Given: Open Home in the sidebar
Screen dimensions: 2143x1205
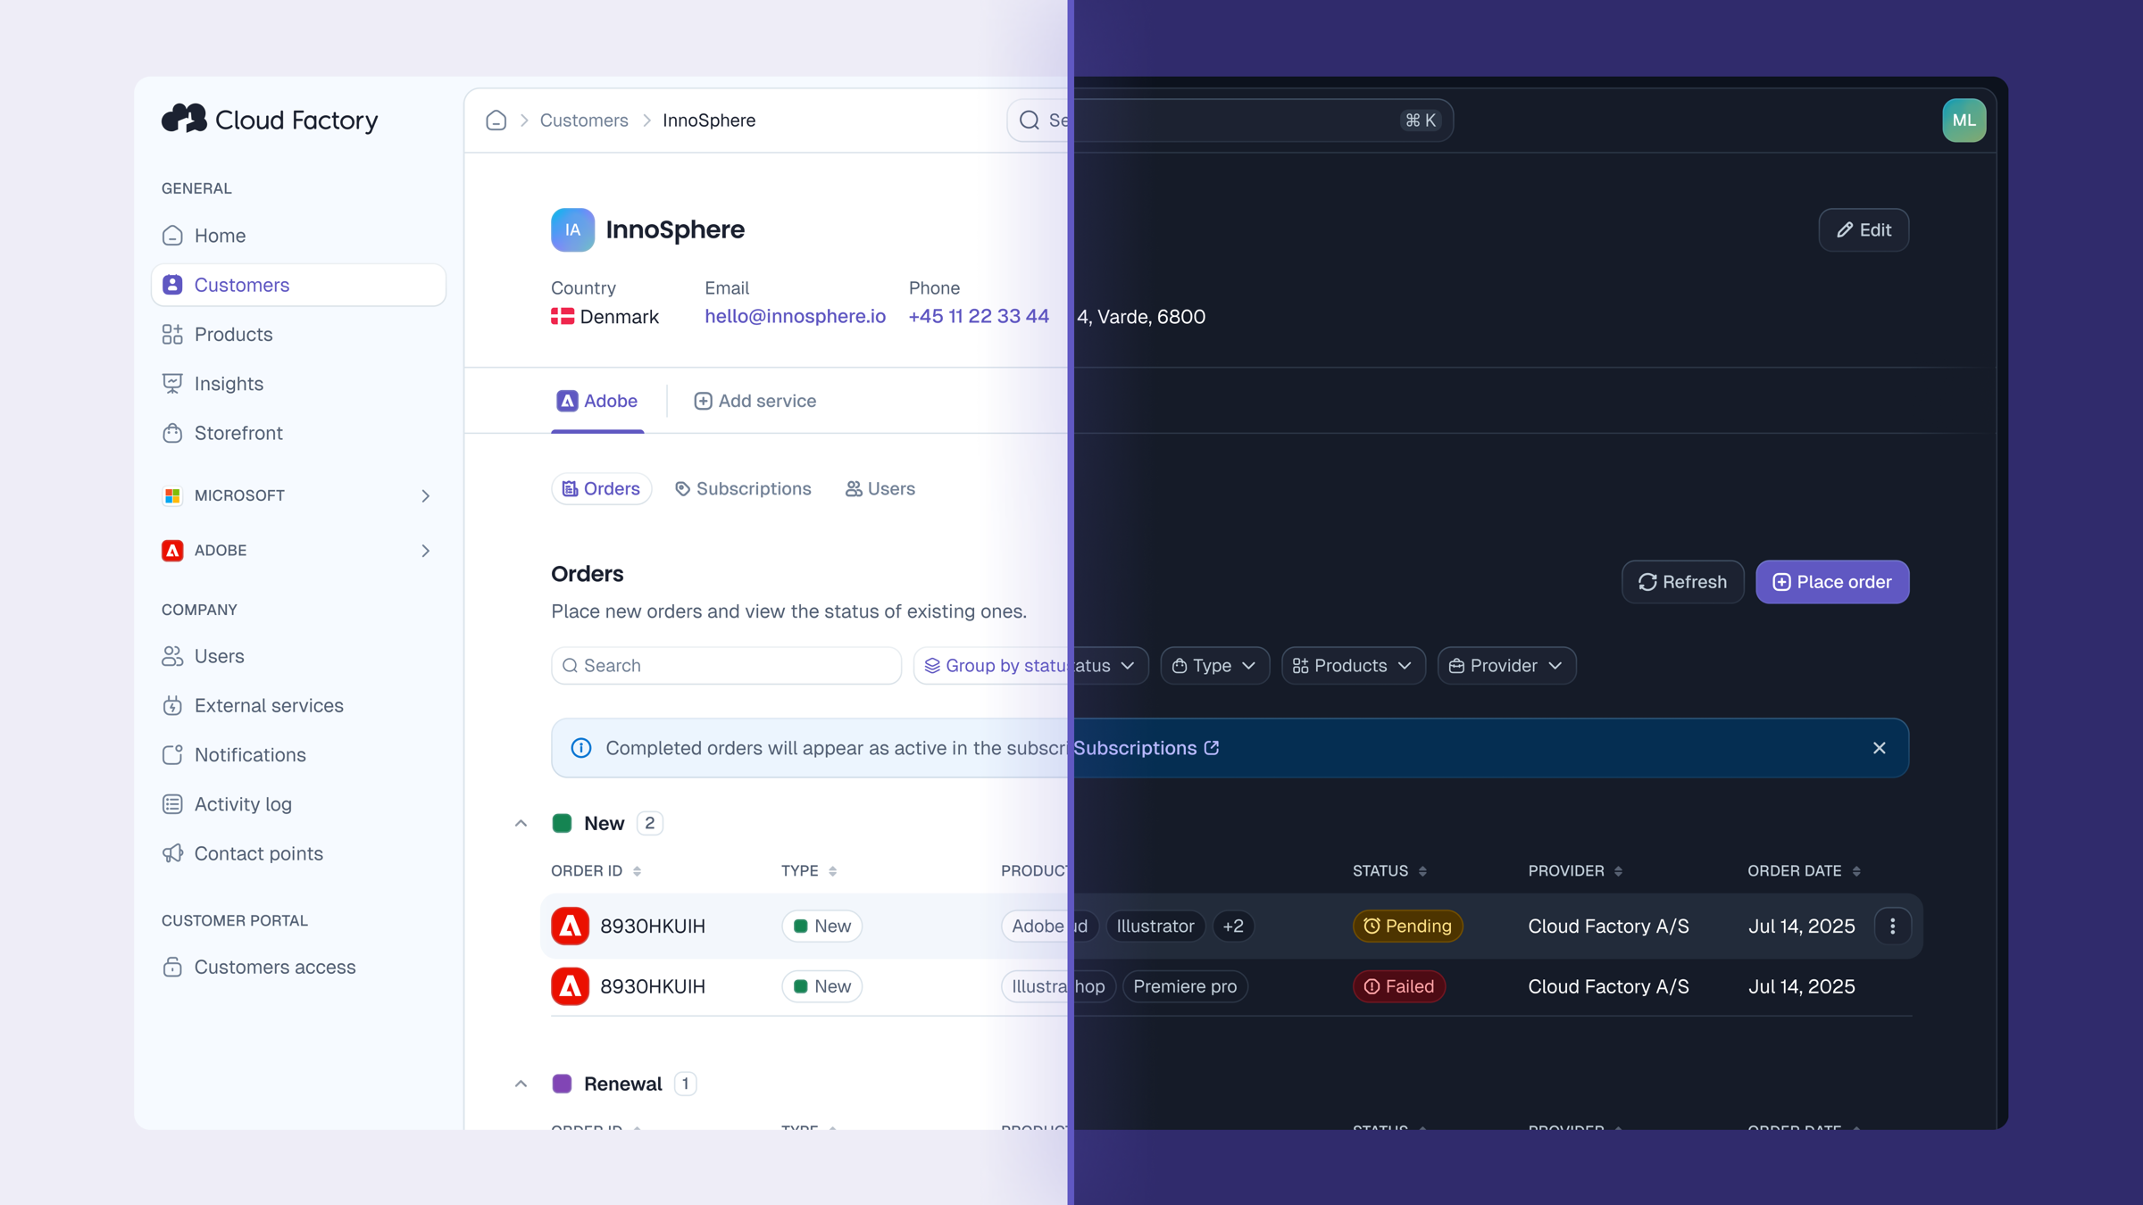Looking at the screenshot, I should (x=298, y=236).
